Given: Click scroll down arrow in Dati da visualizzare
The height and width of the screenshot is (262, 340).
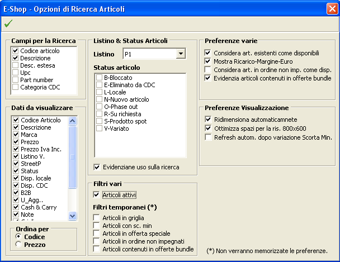Looking at the screenshot, I should (73, 216).
